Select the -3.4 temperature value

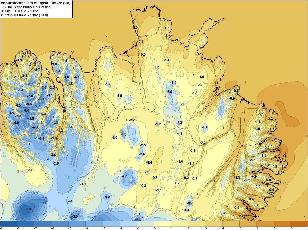[x=20, y=90]
